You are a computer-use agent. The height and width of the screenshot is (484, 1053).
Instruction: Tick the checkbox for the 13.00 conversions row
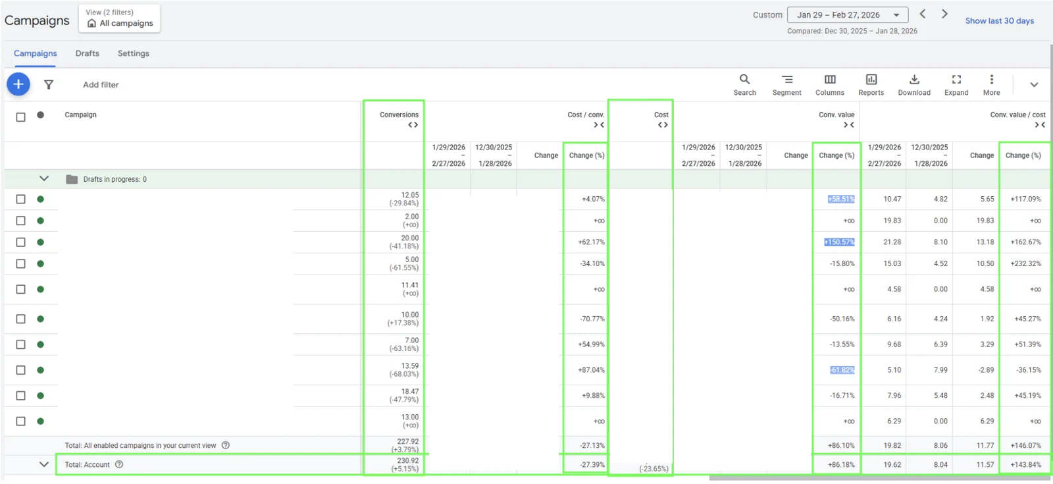pyautogui.click(x=21, y=421)
